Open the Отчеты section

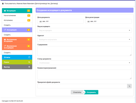click(17, 57)
